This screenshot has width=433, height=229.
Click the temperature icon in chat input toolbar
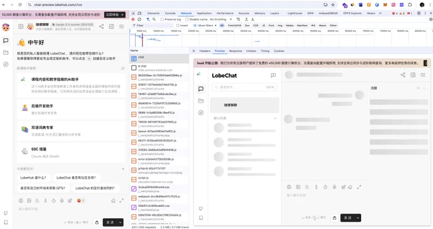click(x=45, y=200)
